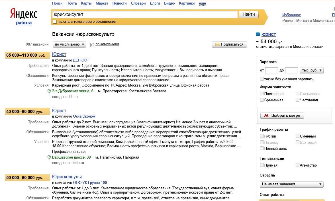Viewport: 335px width, 201px height.
Task: Open the Видео service link
Action: pos(169,3)
